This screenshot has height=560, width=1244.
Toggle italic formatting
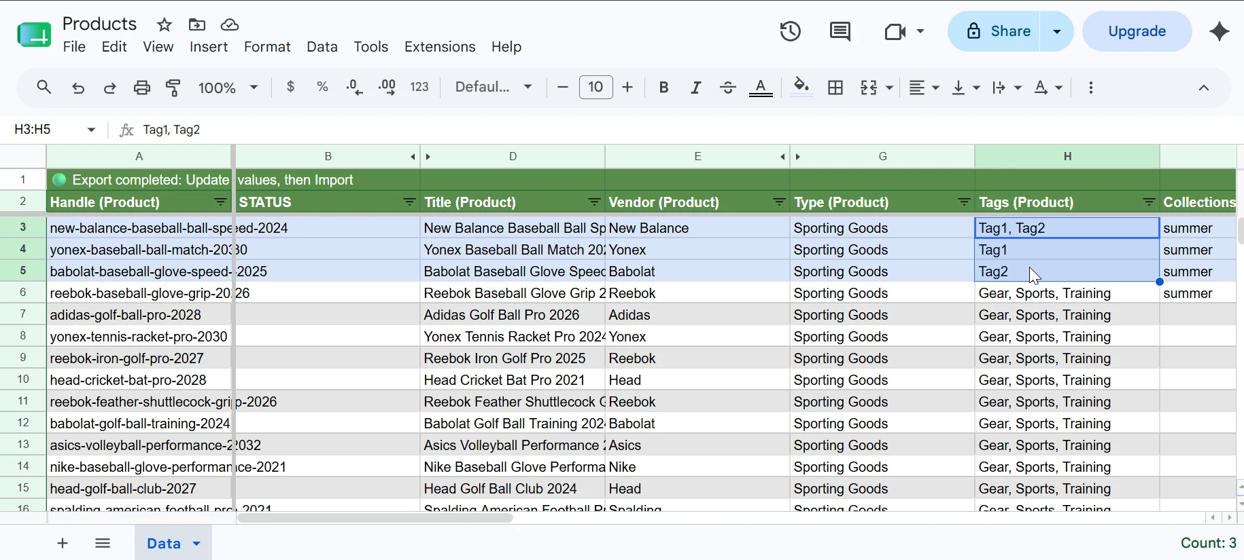pos(696,88)
